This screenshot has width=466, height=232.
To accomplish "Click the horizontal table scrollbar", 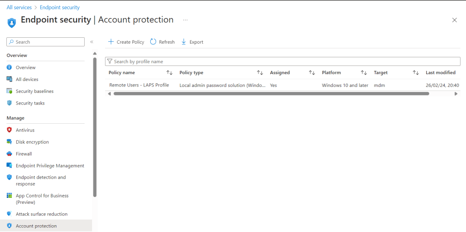I will [x=271, y=94].
